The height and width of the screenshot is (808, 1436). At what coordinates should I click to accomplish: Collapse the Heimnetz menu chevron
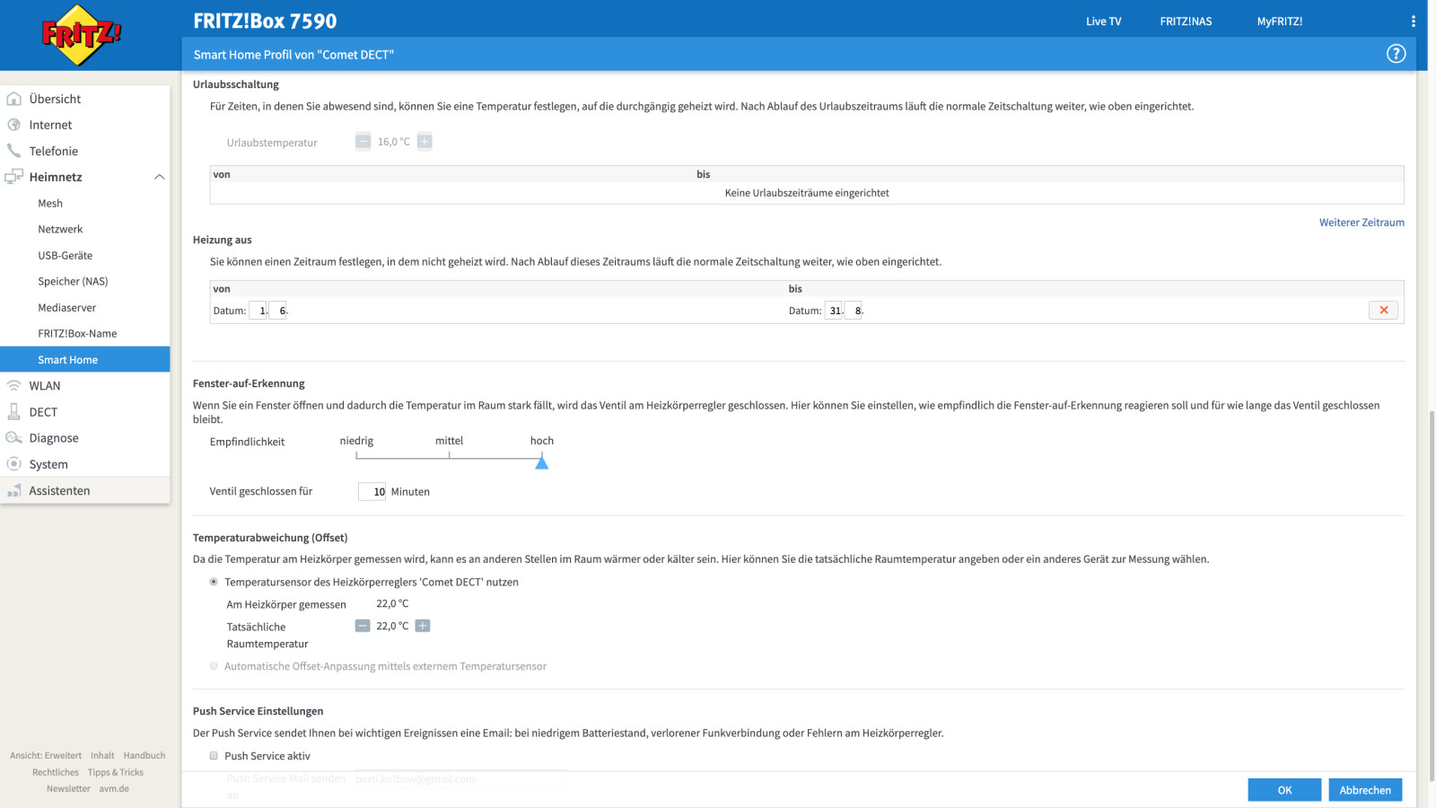click(159, 177)
